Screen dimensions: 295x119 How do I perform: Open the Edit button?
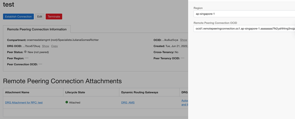tap(40, 17)
